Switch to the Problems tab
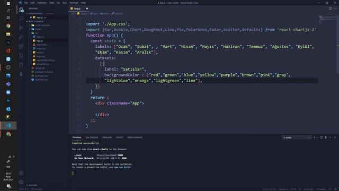Viewport: 339px width, 191px height. tap(107, 137)
